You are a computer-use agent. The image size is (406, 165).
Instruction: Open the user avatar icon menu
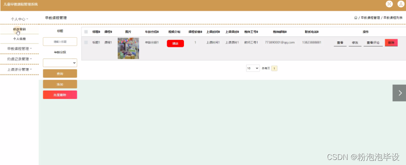401,4
